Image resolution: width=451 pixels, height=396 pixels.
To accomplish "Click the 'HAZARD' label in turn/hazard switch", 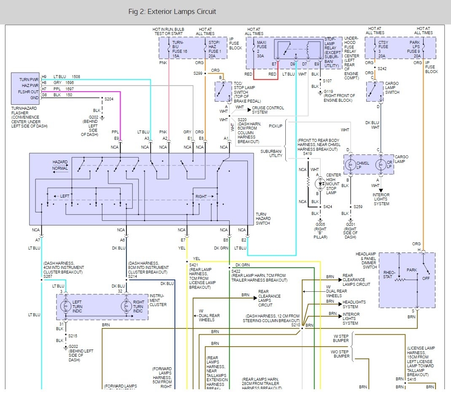I will 60,162.
